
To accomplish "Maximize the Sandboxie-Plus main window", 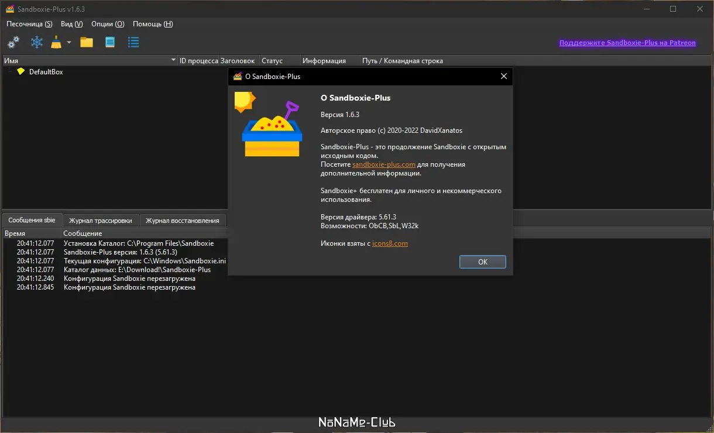I will click(x=673, y=9).
